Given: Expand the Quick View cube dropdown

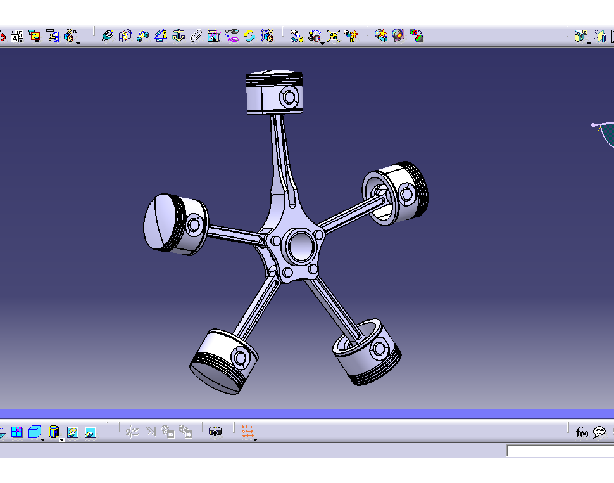Looking at the screenshot, I should pyautogui.click(x=42, y=440).
